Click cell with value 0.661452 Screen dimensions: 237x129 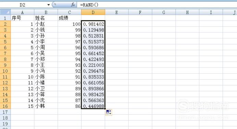(x=93, y=53)
